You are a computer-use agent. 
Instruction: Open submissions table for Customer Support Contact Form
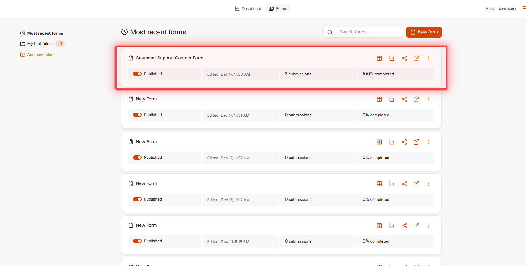(x=379, y=58)
